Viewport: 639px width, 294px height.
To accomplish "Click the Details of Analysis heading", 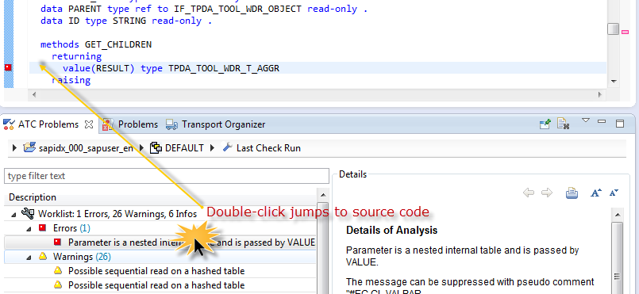I will 391,230.
